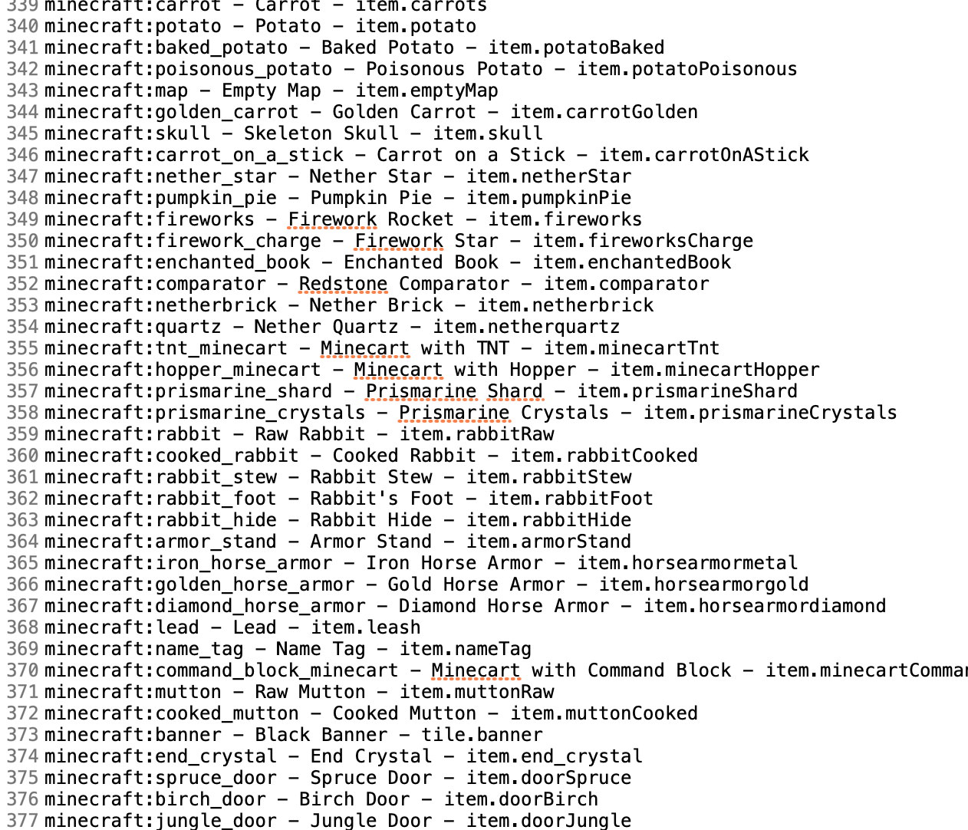Click the underlined Firework on line 349

click(332, 219)
